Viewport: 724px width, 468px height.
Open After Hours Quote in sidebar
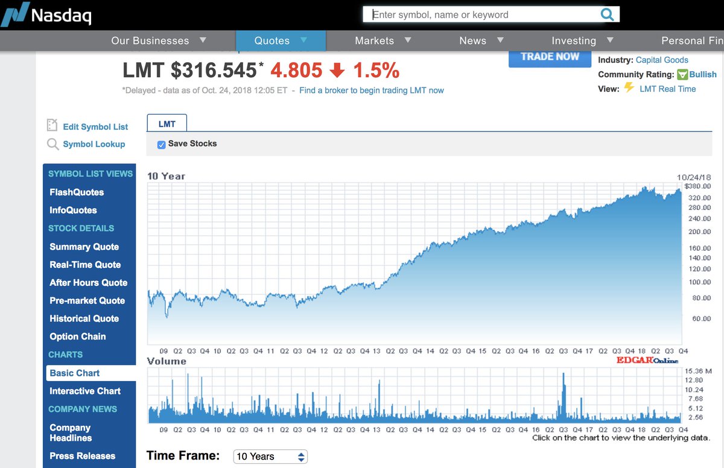coord(89,283)
